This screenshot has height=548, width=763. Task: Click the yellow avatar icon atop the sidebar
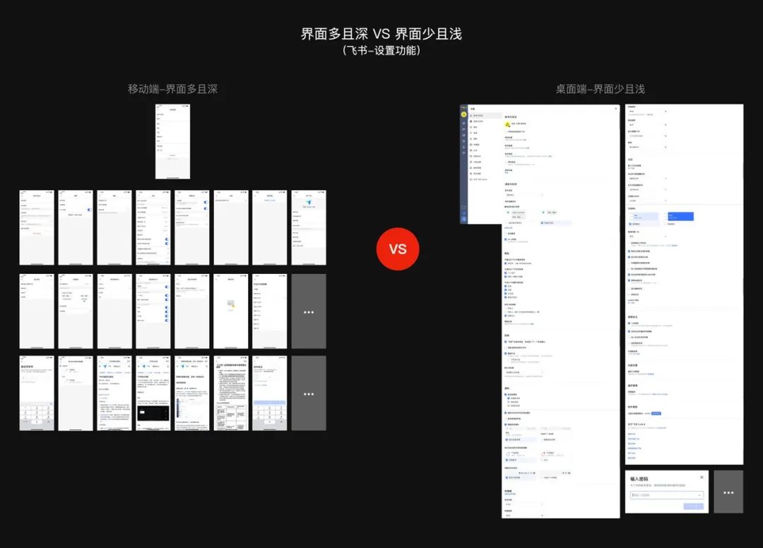click(463, 113)
